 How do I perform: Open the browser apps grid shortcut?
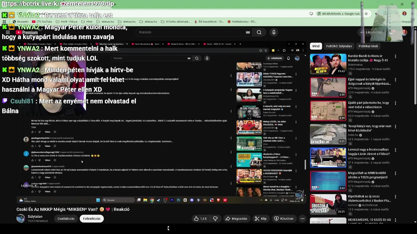click(4, 21)
